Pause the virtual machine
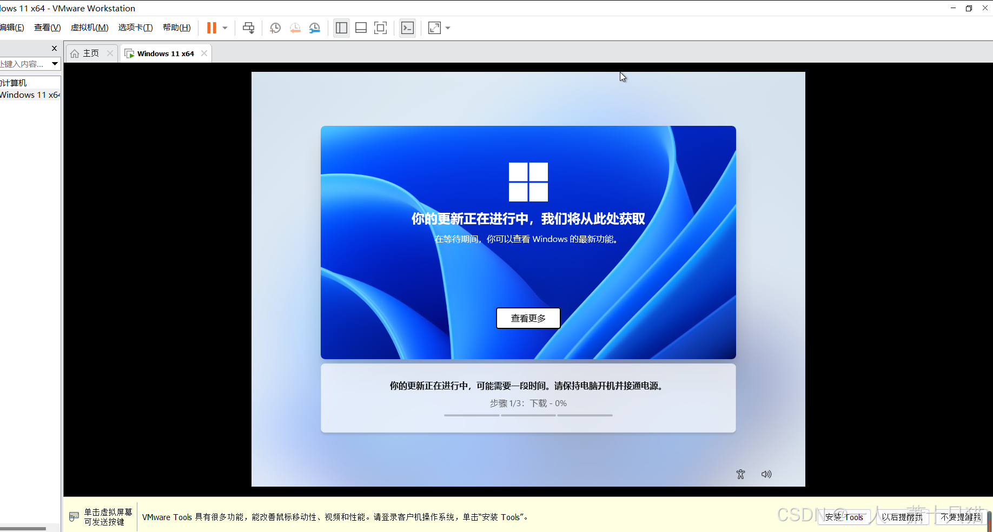The height and width of the screenshot is (532, 993). (x=211, y=28)
